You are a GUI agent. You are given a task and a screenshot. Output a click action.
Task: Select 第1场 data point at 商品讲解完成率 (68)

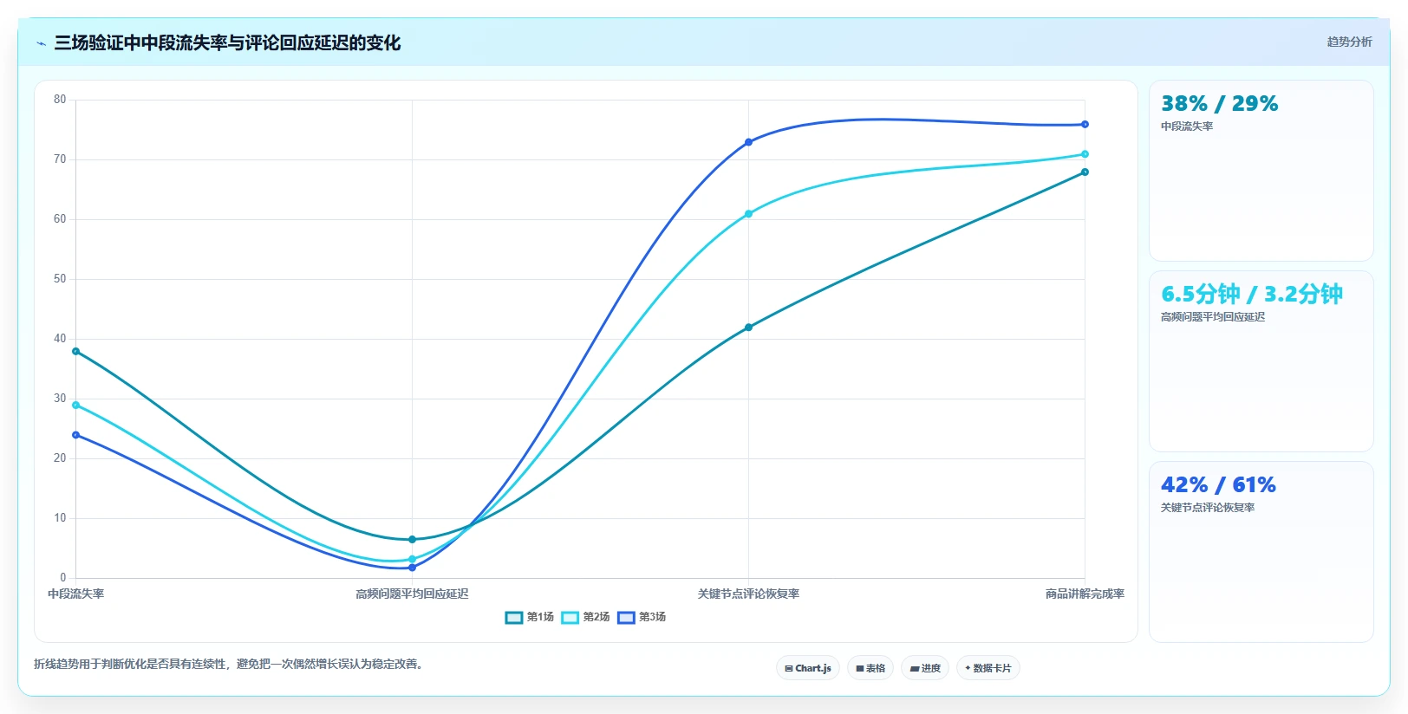point(1085,172)
